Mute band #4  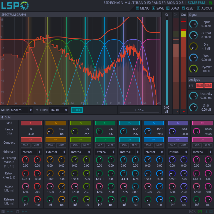[111, 145]
